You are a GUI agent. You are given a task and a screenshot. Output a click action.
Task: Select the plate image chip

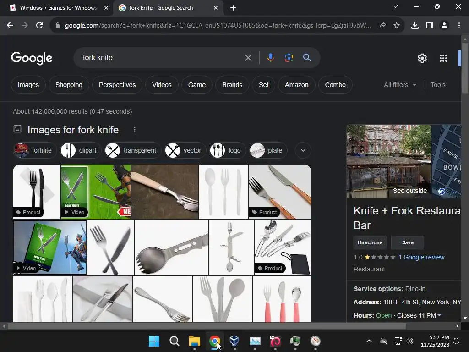pyautogui.click(x=268, y=150)
